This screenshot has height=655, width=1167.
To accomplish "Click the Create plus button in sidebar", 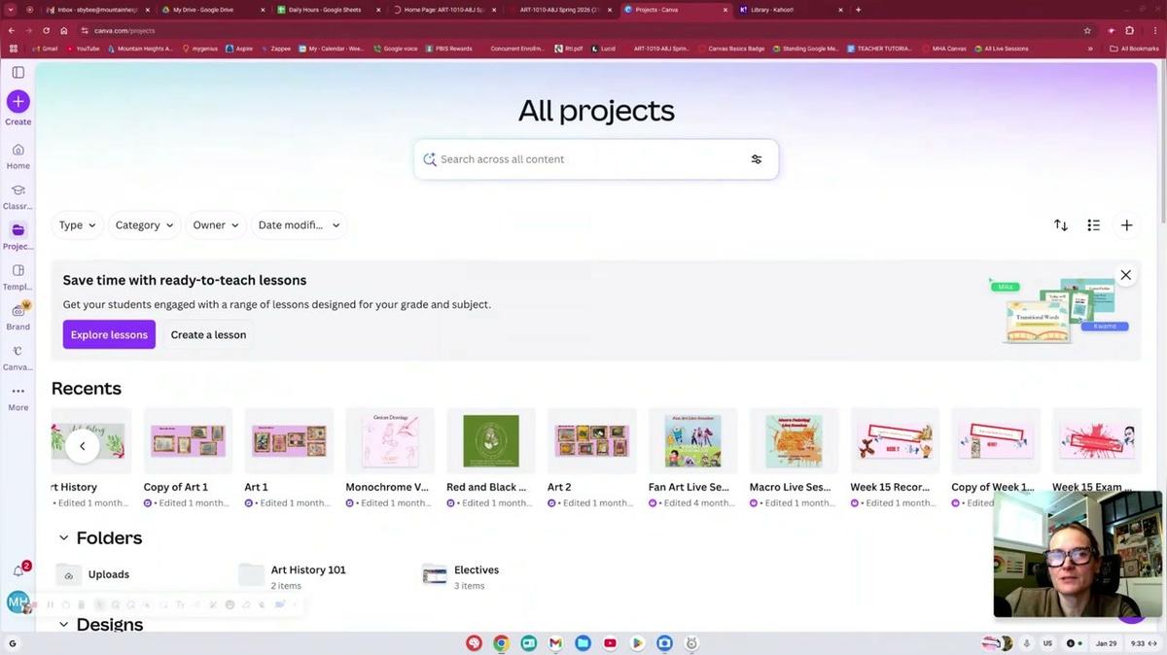I will tap(18, 102).
